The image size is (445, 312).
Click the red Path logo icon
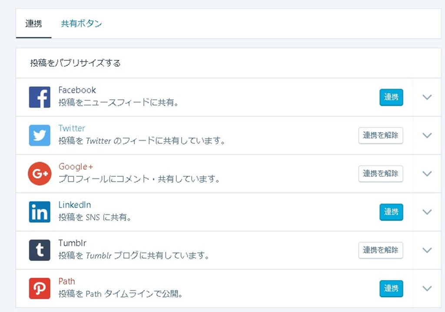(x=40, y=288)
